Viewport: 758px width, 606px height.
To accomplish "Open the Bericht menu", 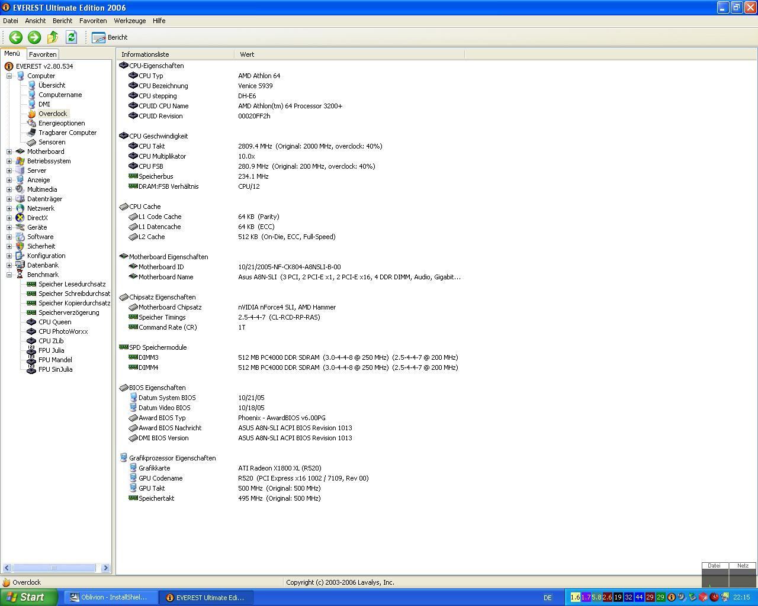I will (62, 21).
